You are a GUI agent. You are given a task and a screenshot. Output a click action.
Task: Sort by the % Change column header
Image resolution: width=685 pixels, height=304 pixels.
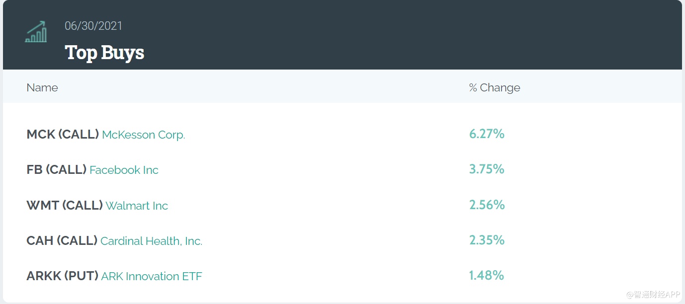[495, 88]
